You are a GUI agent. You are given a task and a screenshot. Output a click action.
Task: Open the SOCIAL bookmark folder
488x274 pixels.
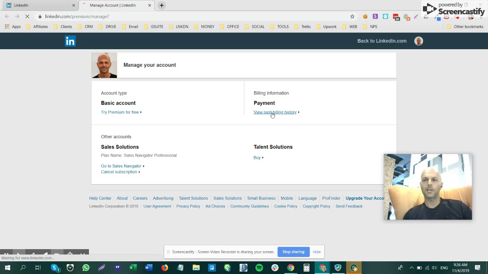click(254, 27)
